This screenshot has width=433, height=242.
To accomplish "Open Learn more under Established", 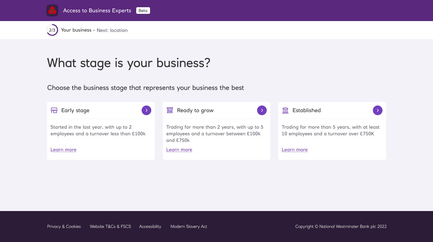I will 295,150.
